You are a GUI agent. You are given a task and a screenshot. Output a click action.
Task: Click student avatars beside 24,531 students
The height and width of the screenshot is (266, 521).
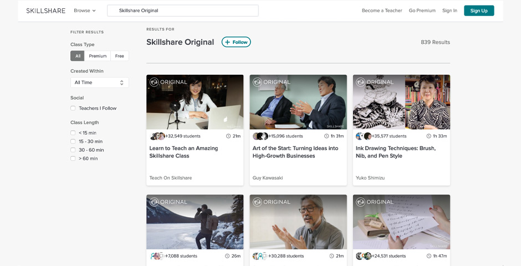click(x=364, y=256)
